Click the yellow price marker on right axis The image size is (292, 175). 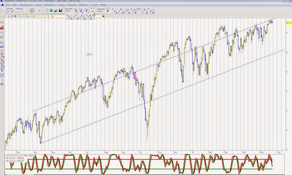(289, 22)
